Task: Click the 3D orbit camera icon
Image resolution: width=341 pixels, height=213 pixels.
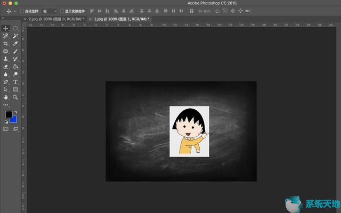Action: 217,11
